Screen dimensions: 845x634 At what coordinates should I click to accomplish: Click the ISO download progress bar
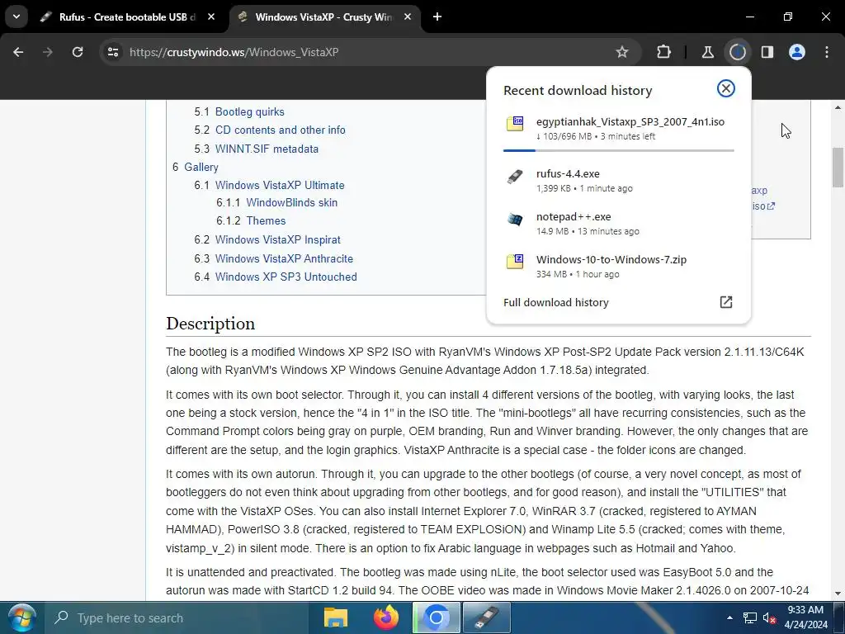(619, 150)
